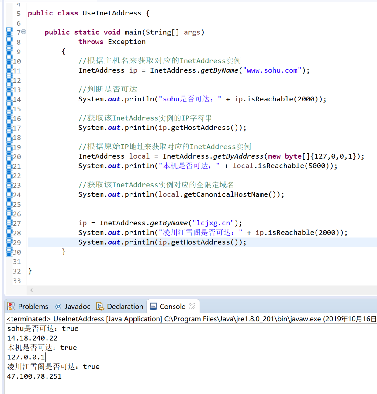The width and height of the screenshot is (377, 394).
Task: Click the closing brace on line 32
Action: [x=30, y=271]
